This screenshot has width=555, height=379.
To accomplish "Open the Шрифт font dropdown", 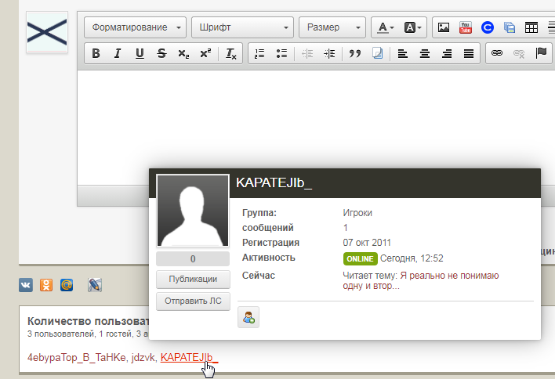I will tap(242, 27).
